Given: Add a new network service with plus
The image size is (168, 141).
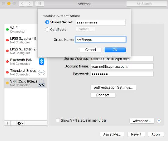Looking at the screenshot, I should click(x=7, y=123).
